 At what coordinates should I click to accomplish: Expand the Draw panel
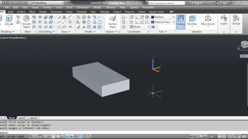(x=65, y=32)
